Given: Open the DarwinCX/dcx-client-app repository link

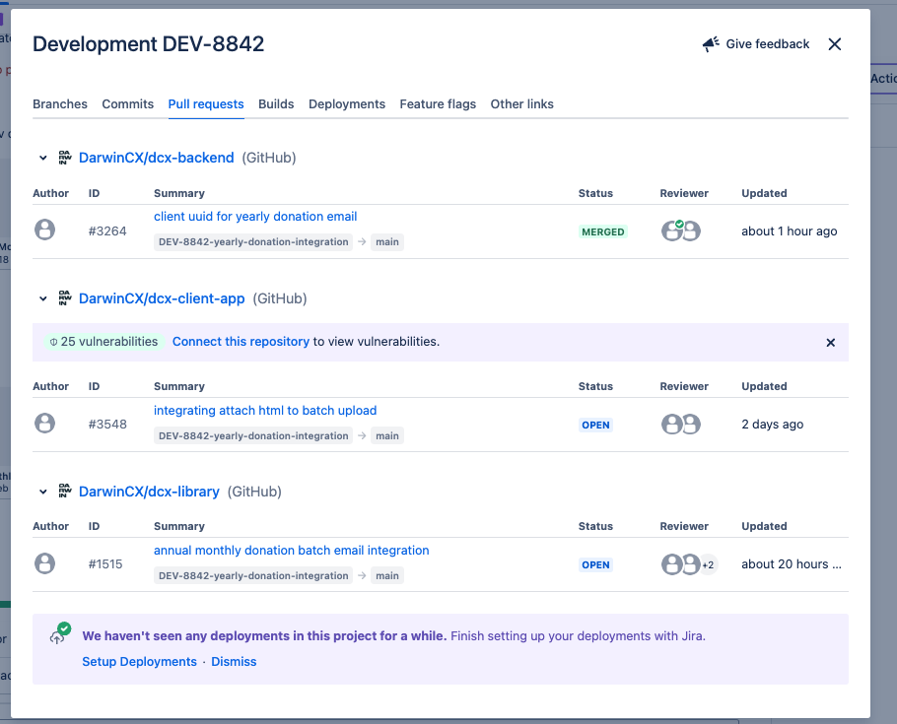Looking at the screenshot, I should pos(162,297).
